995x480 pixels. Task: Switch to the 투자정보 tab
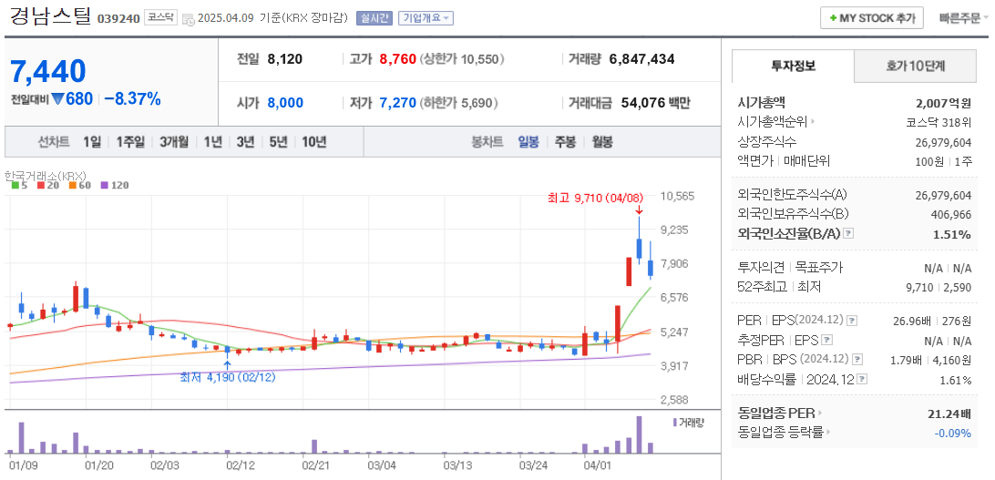(793, 66)
